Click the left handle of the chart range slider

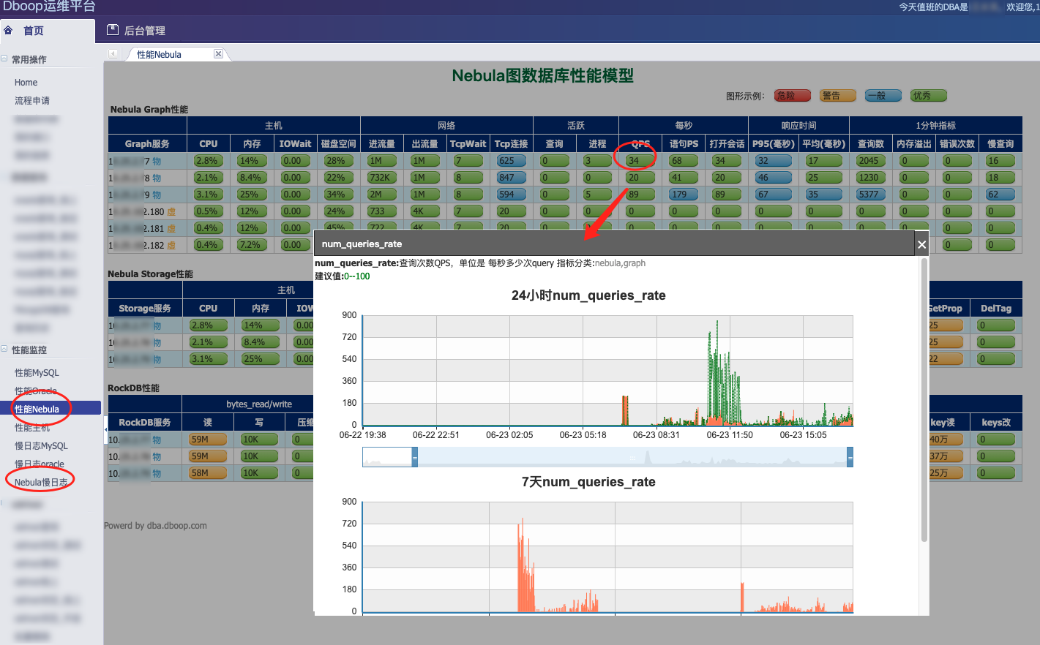tap(414, 457)
